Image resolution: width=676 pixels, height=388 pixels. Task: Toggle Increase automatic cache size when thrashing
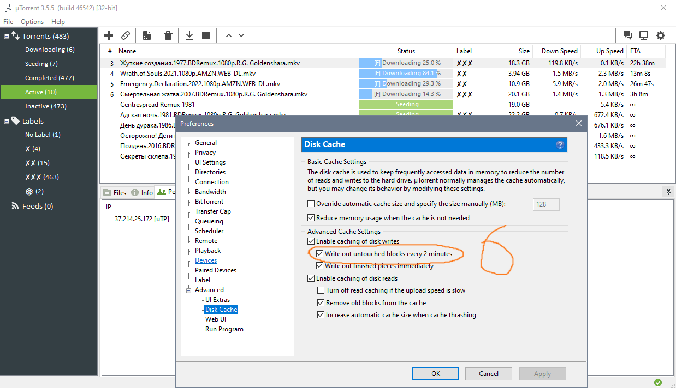(321, 315)
